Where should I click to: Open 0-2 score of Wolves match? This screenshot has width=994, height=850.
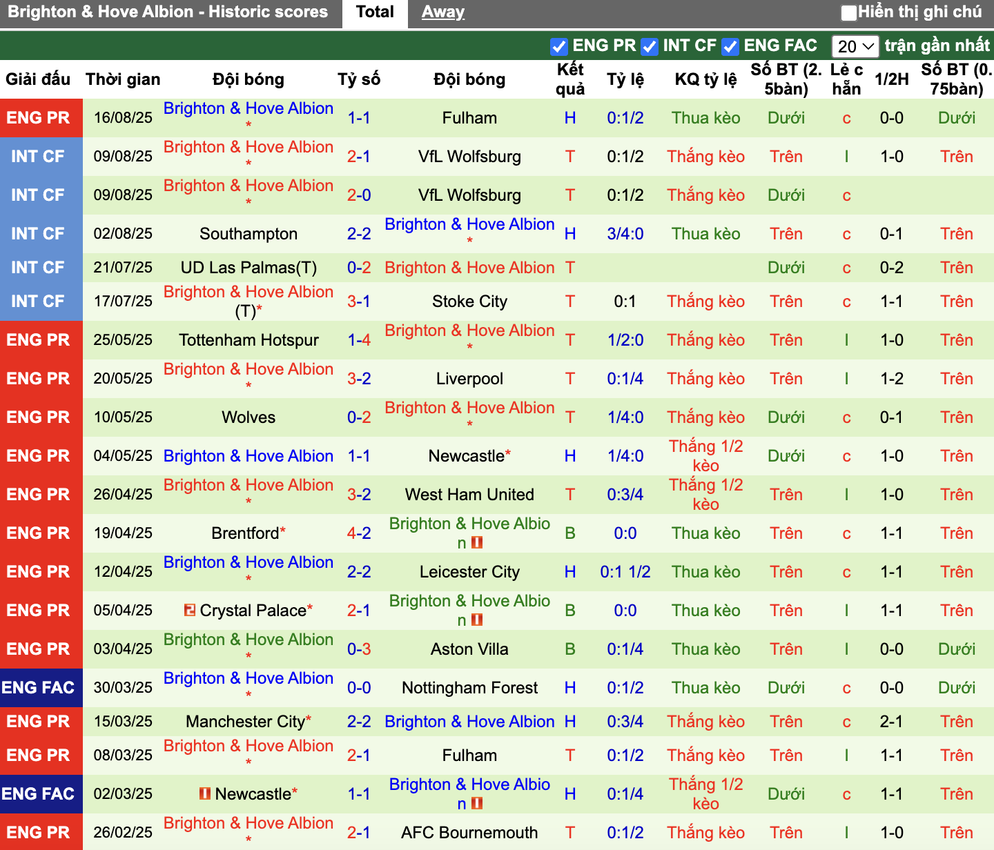(359, 417)
